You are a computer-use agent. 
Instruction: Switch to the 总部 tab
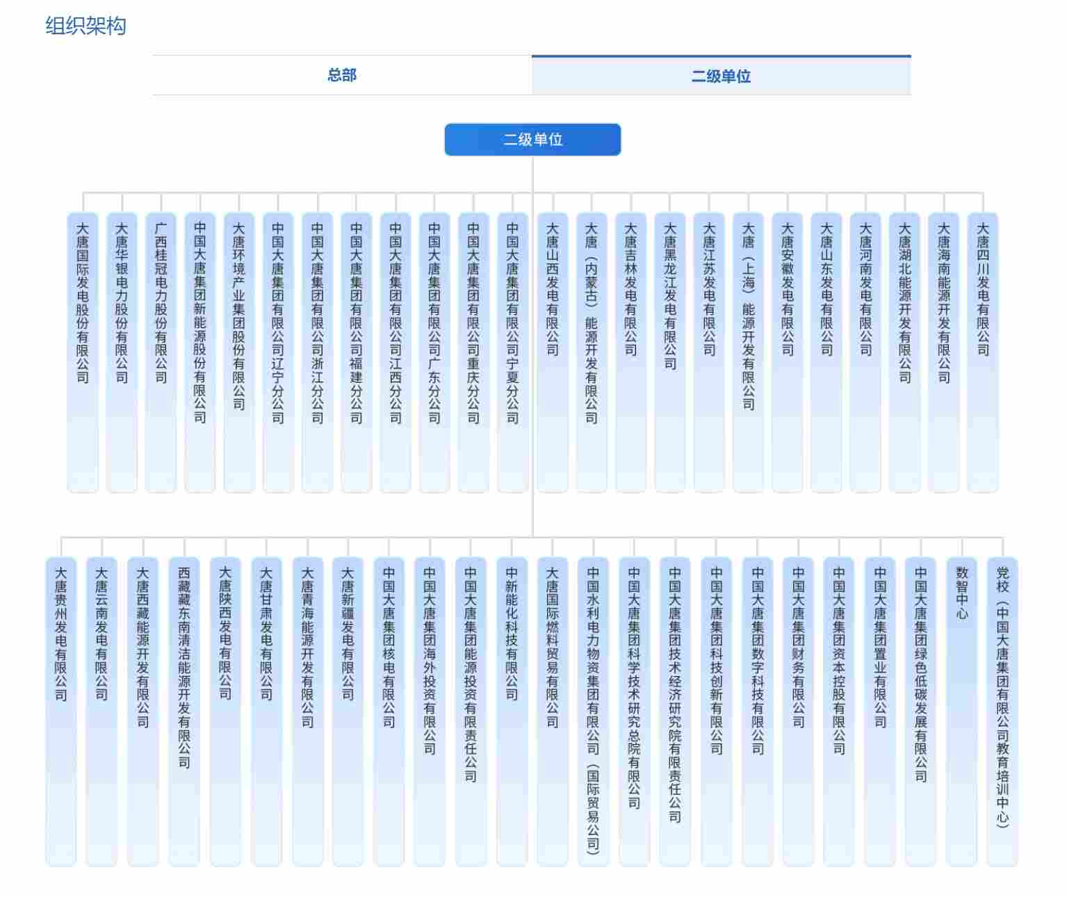341,75
